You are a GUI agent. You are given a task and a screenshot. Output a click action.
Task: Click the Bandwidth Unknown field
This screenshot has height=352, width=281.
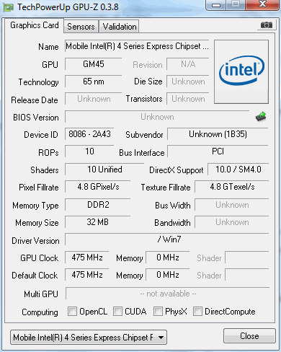[x=232, y=222]
